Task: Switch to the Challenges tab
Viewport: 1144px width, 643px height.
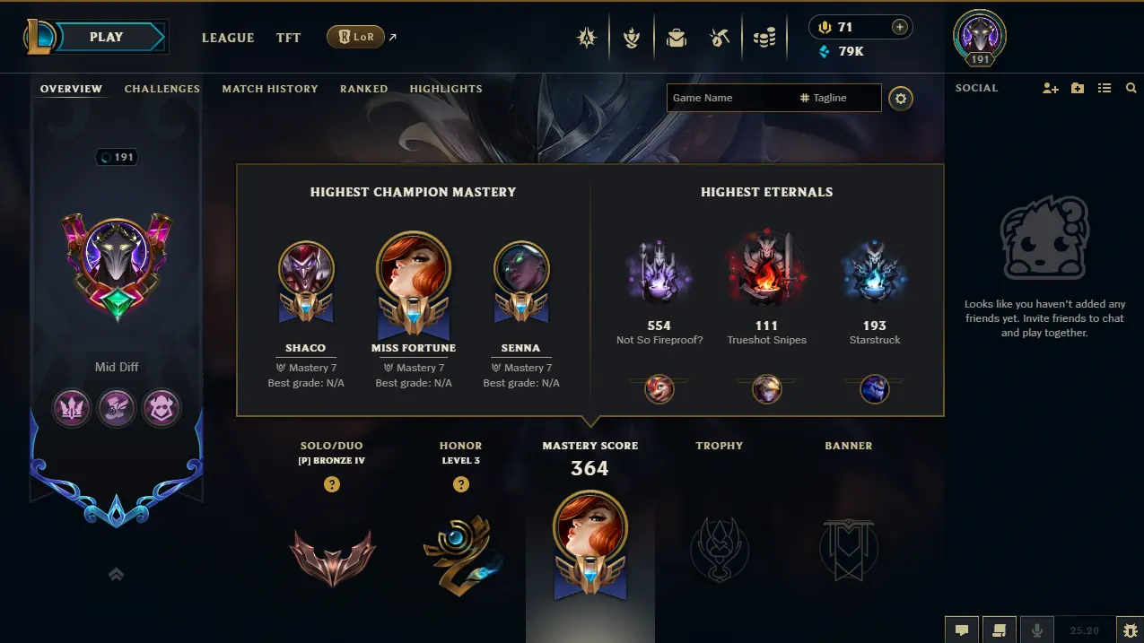Action: (162, 89)
